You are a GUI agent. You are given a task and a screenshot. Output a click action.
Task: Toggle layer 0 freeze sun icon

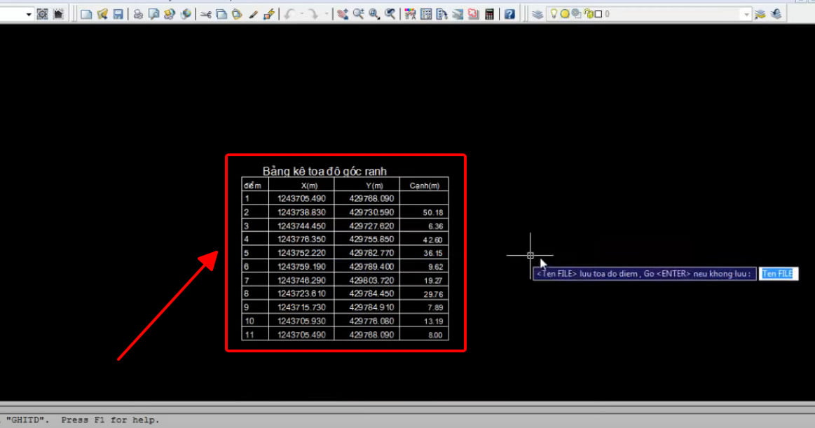click(565, 14)
